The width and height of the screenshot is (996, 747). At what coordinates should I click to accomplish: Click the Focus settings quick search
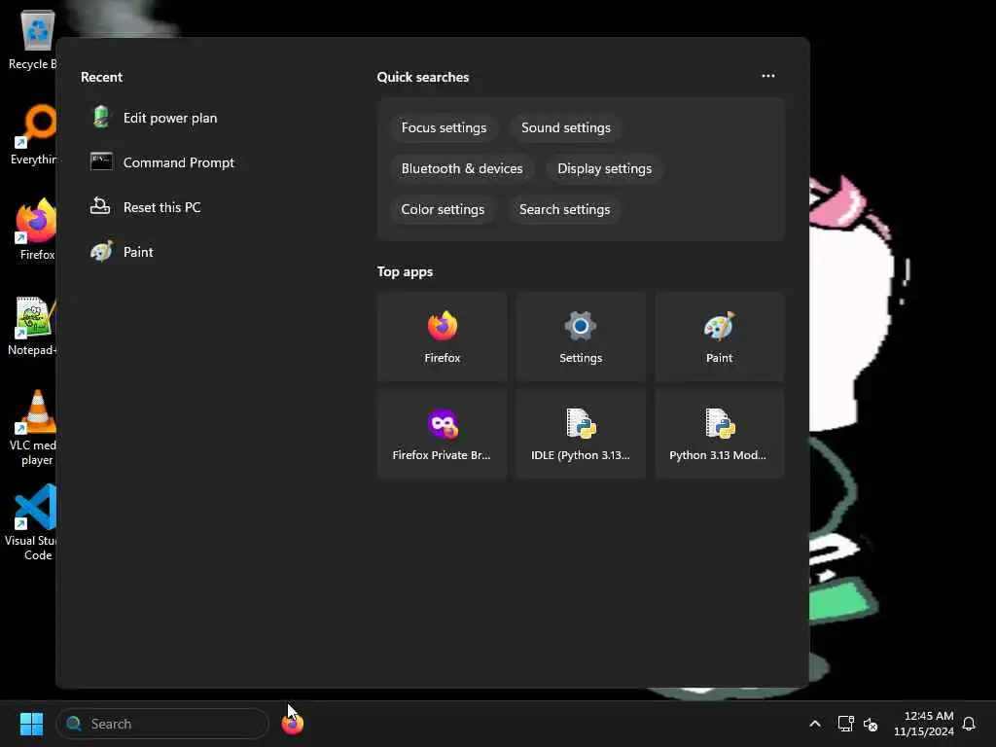click(x=444, y=127)
